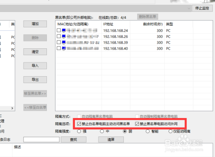
Task: Click <<移至白名单 button
Action: 35,107
